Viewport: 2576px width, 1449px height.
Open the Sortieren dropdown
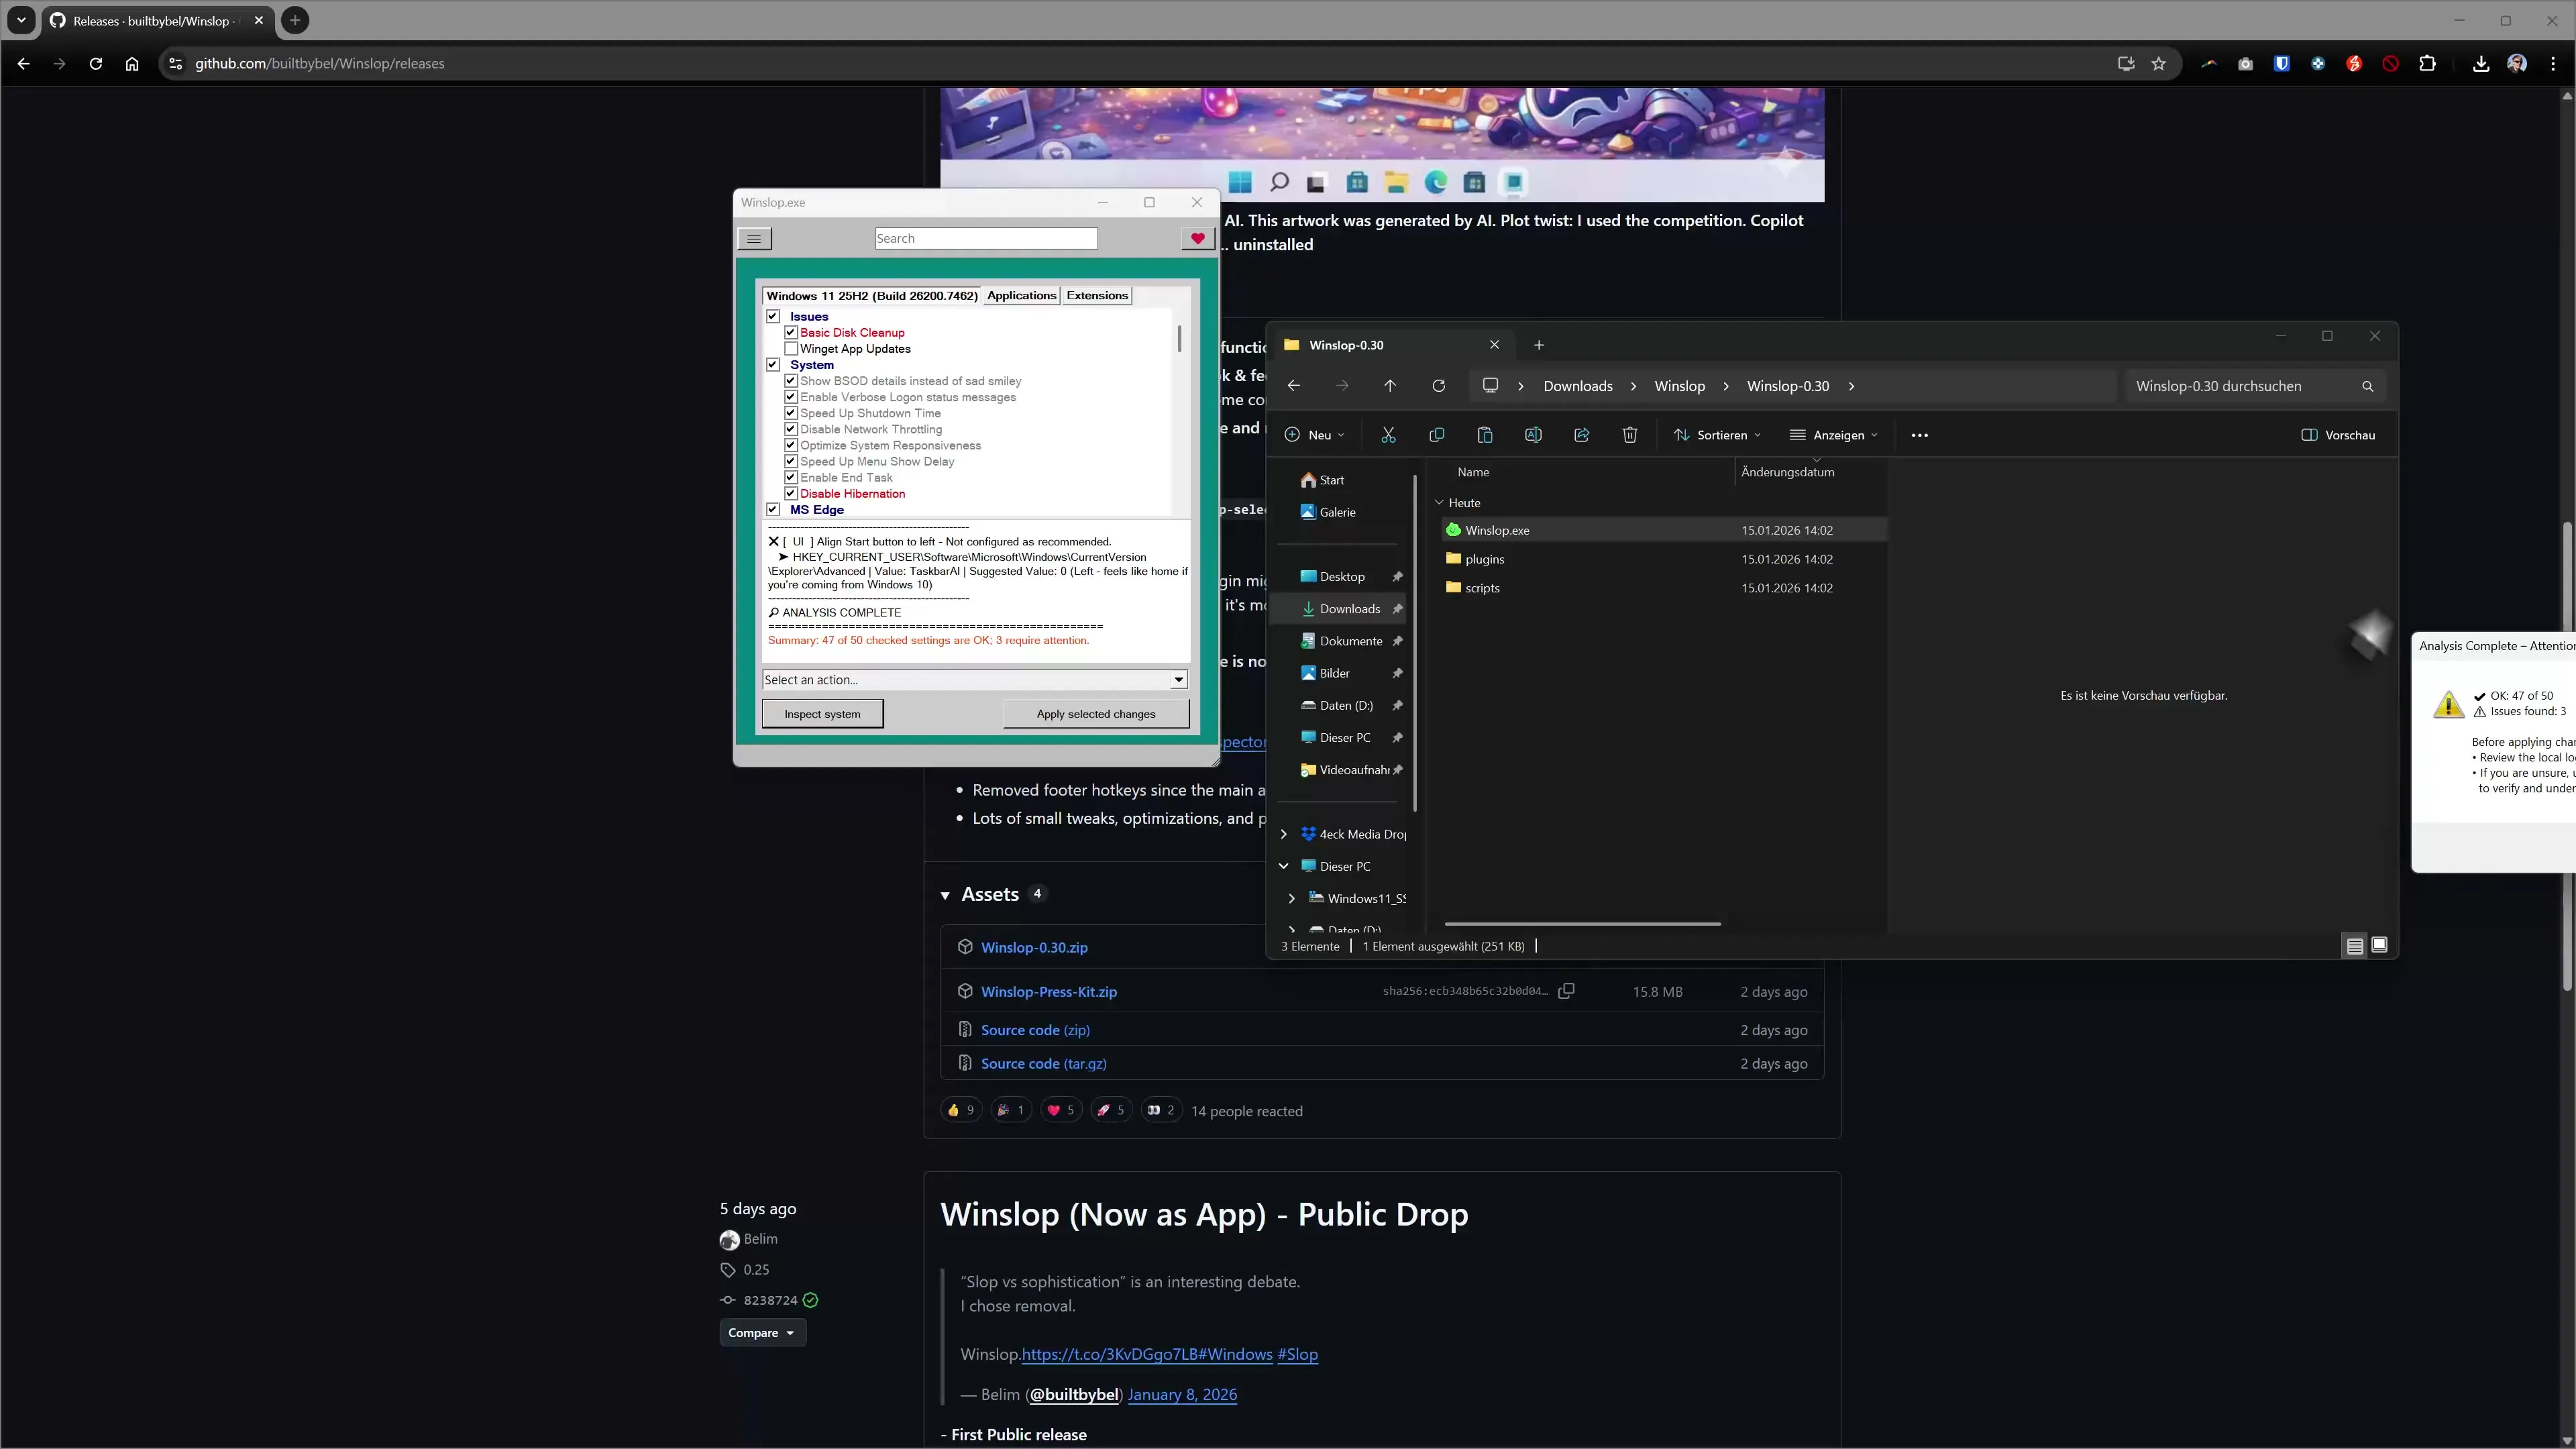point(1718,434)
